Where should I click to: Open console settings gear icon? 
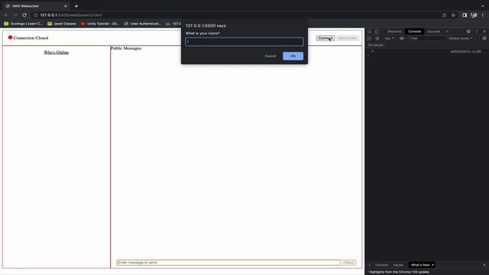[484, 38]
